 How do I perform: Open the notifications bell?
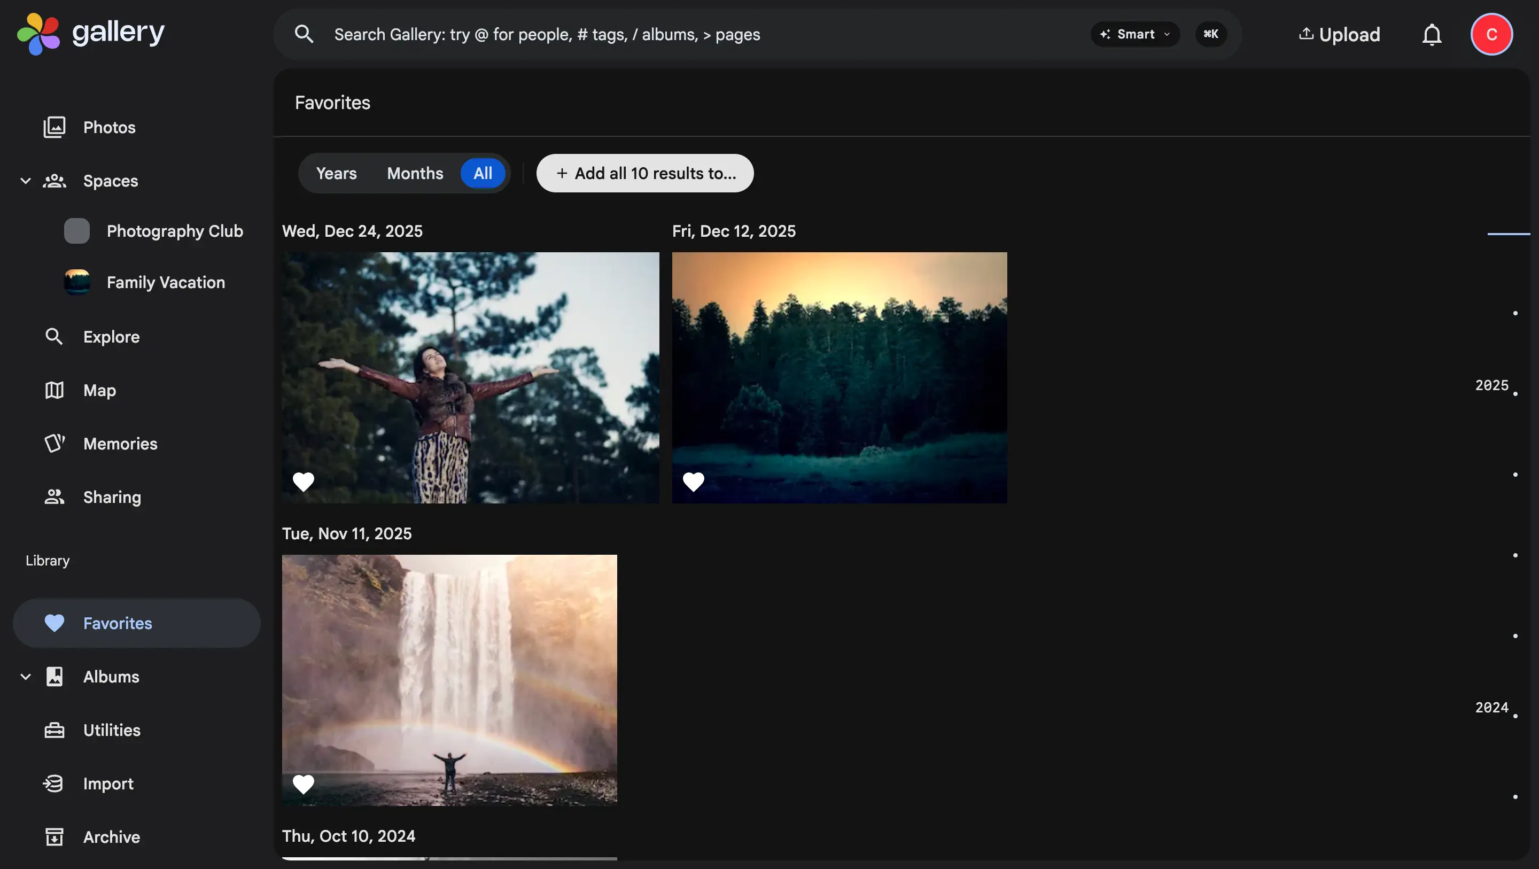coord(1432,35)
